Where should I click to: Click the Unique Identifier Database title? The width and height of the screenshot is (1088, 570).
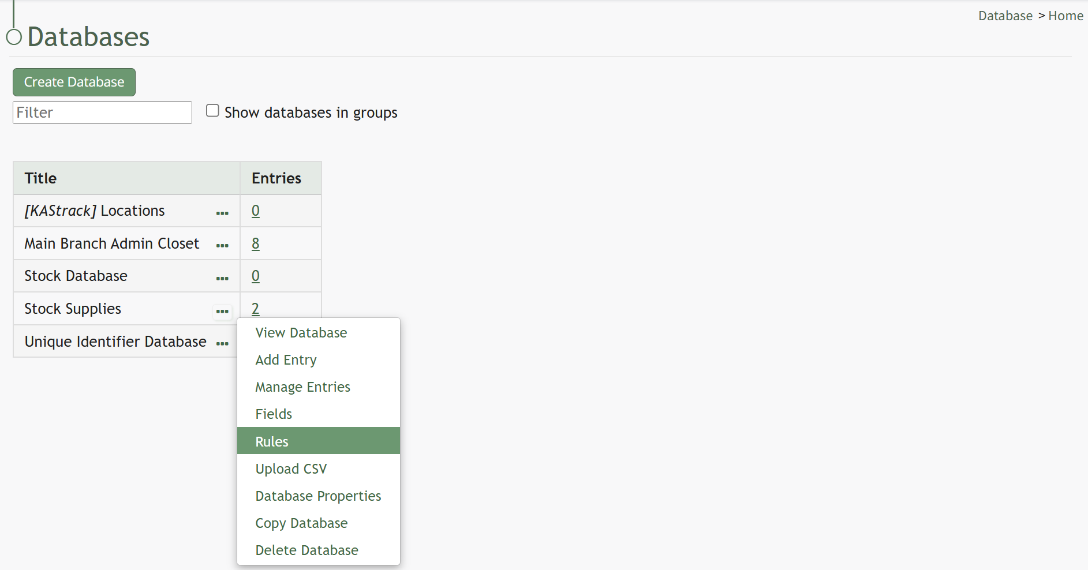point(115,342)
